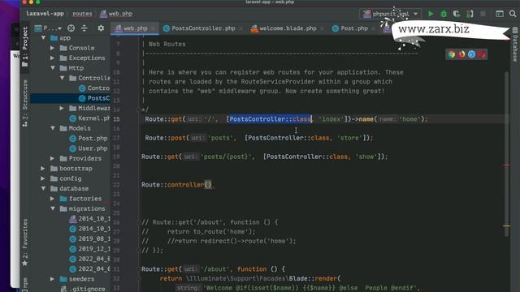Open the Database tool window
The image size is (520, 292).
(515, 45)
